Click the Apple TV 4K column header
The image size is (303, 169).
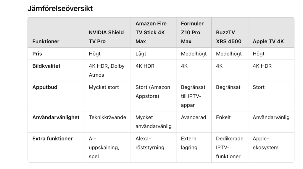[x=268, y=41]
